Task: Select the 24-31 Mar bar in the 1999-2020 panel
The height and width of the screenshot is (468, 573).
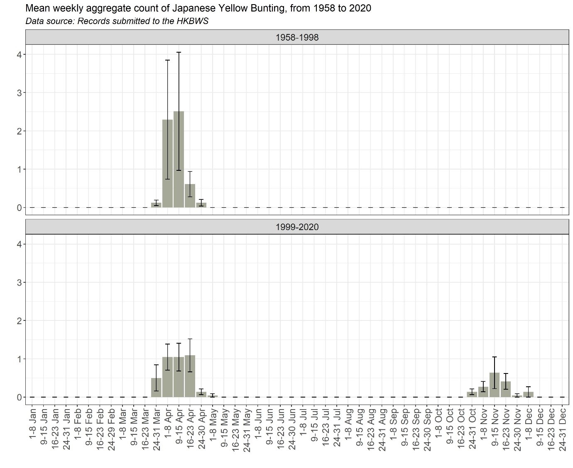Action: (156, 388)
